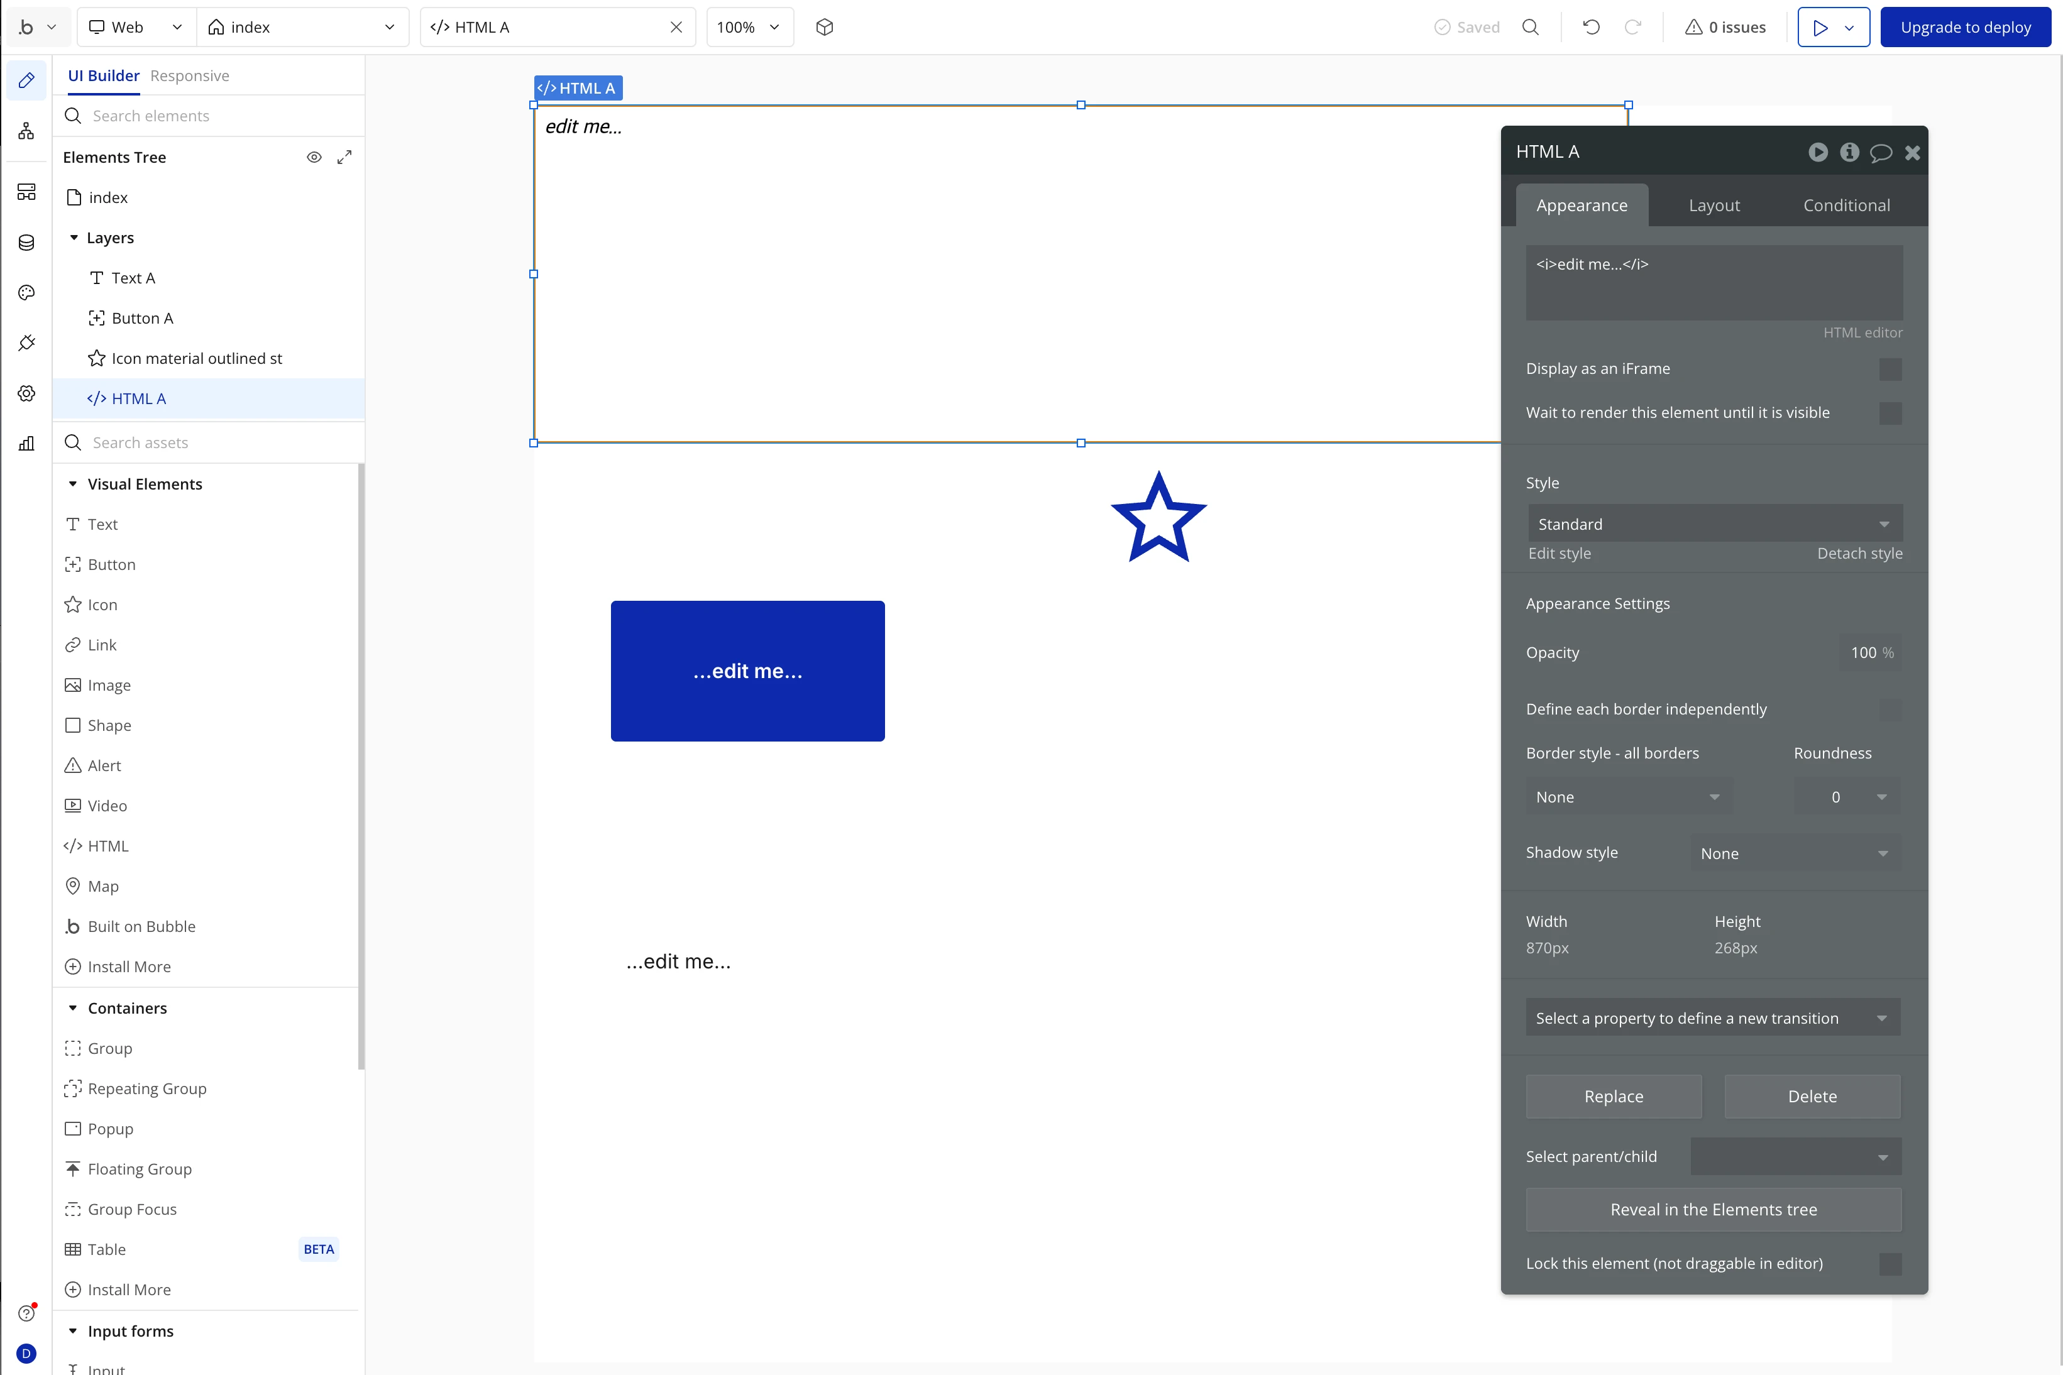Switch to the Responsive tab
The height and width of the screenshot is (1375, 2063).
[189, 75]
